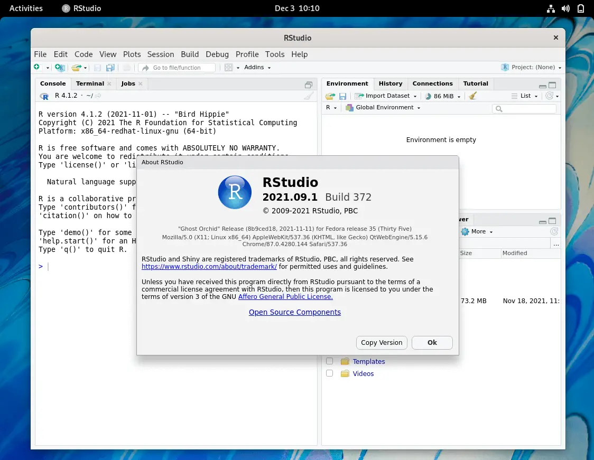Maximize the Environment pane
This screenshot has width=594, height=460.
552,85
